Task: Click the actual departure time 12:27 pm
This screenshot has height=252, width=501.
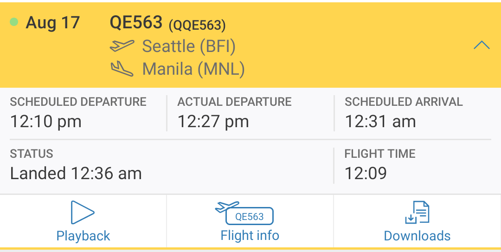Action: (x=213, y=122)
